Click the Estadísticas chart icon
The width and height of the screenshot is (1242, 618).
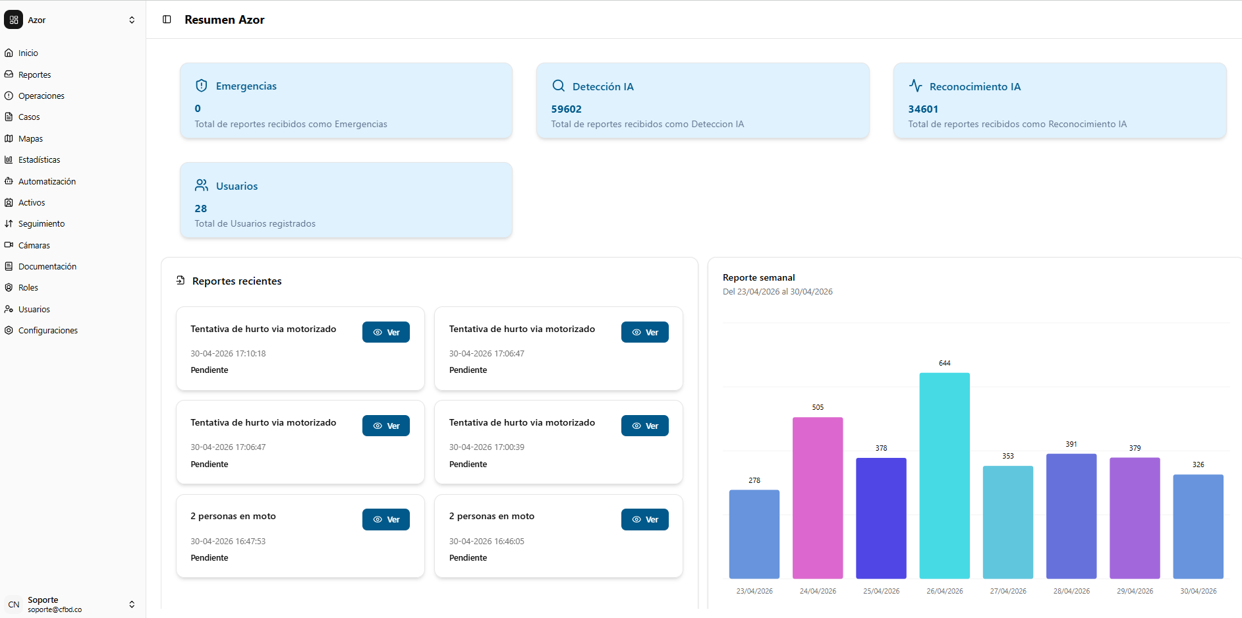9,159
